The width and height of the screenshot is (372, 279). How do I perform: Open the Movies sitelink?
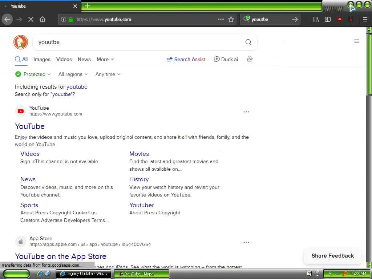(x=139, y=154)
